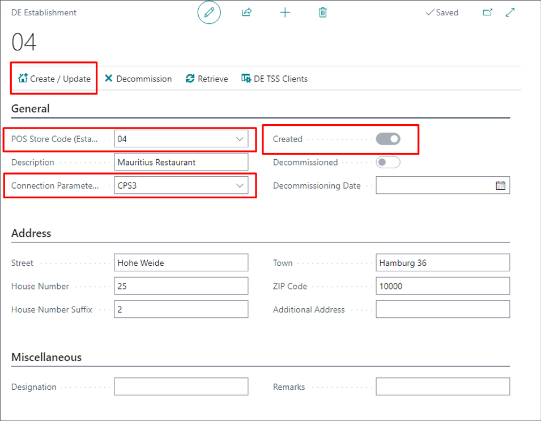Click the Connection Parameter field label
The width and height of the screenshot is (541, 421).
point(55,186)
